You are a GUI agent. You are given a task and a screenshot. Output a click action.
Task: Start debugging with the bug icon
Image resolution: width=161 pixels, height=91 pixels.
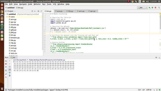point(152,8)
